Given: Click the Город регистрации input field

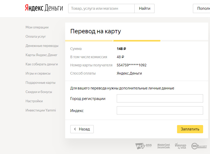Looking at the screenshot, I should [x=160, y=98].
